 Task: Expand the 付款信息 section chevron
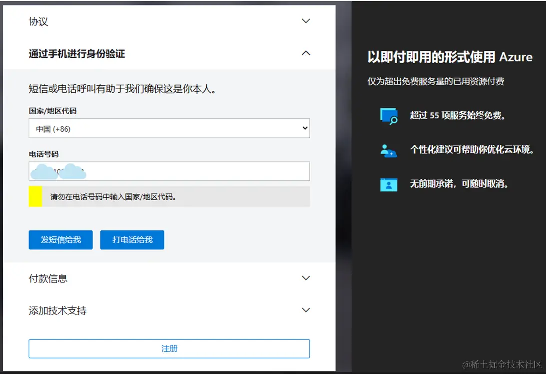coord(306,278)
